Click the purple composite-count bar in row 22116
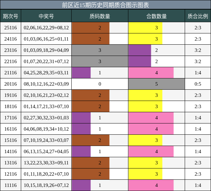 tap(140, 61)
